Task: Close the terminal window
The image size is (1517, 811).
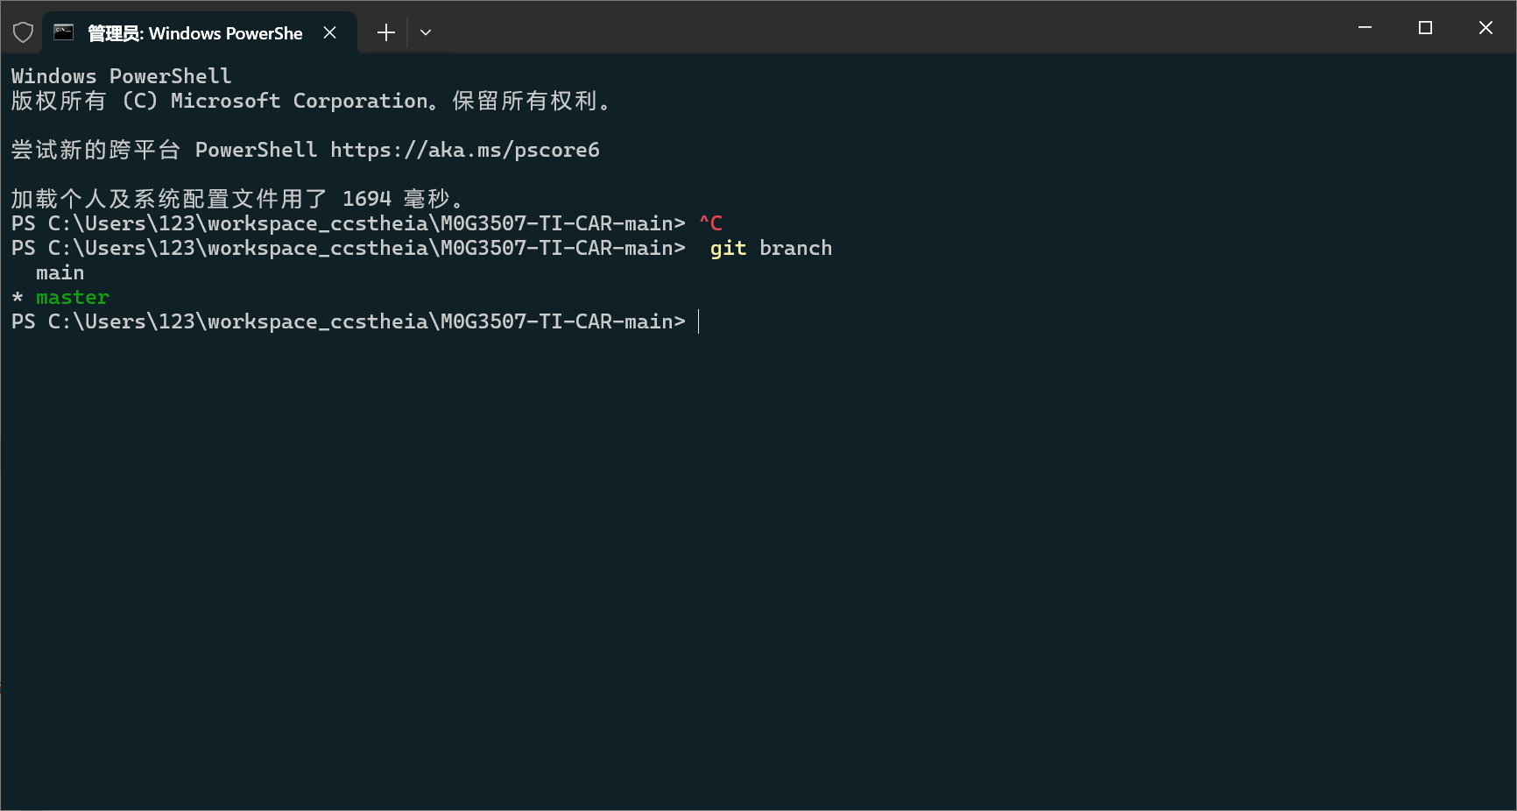Action: point(1485,28)
